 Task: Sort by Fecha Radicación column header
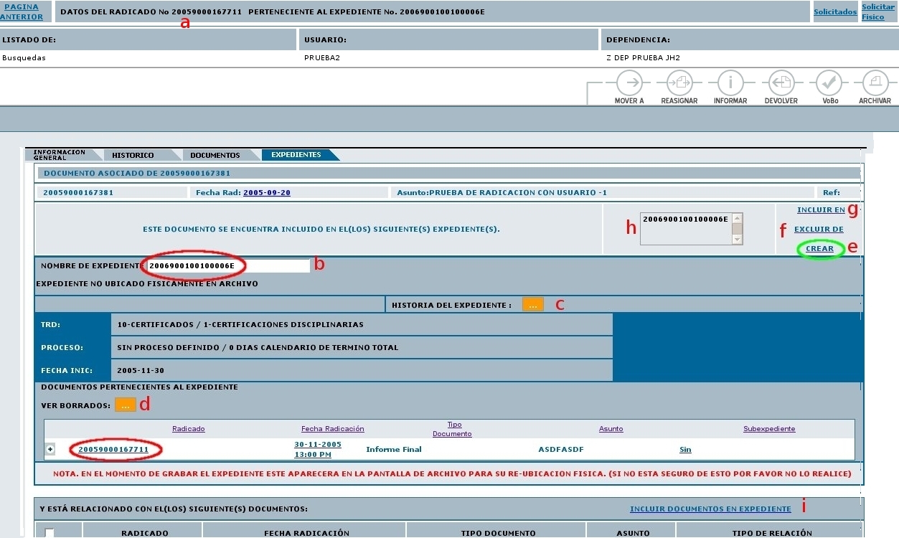click(x=333, y=429)
